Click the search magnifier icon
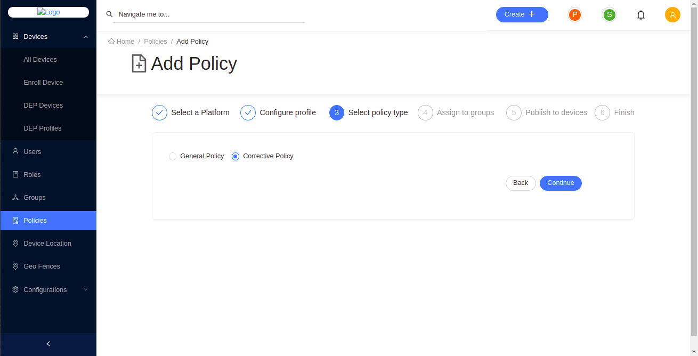This screenshot has height=356, width=698. pyautogui.click(x=110, y=14)
